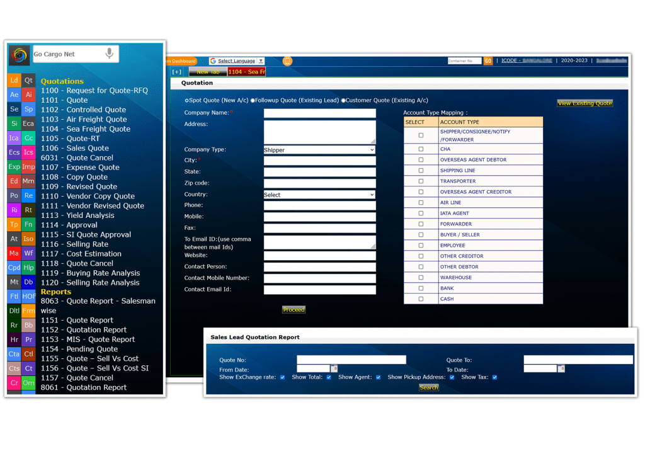Screen dimensions: 645x468
Task: Expand the Company Type dropdown
Action: [319, 150]
